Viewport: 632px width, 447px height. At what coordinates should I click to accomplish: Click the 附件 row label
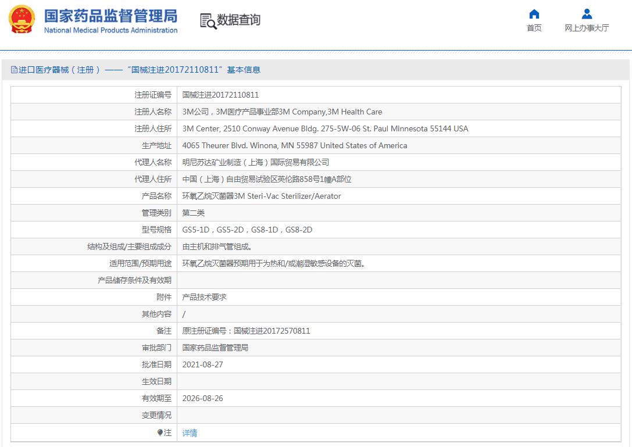[x=164, y=297]
